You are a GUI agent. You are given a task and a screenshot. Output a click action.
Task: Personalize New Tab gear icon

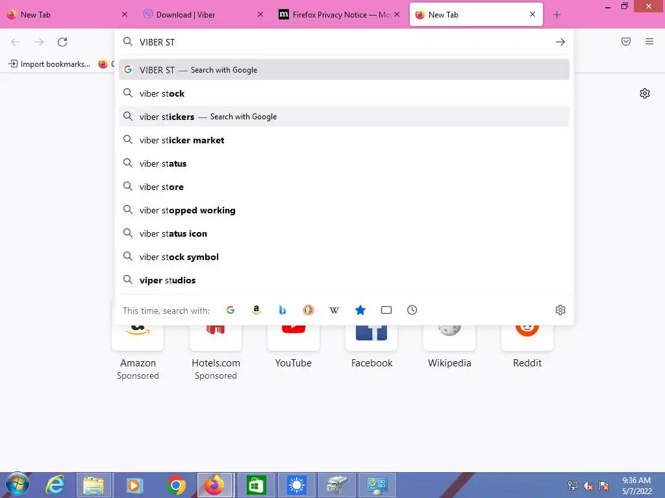pos(645,93)
